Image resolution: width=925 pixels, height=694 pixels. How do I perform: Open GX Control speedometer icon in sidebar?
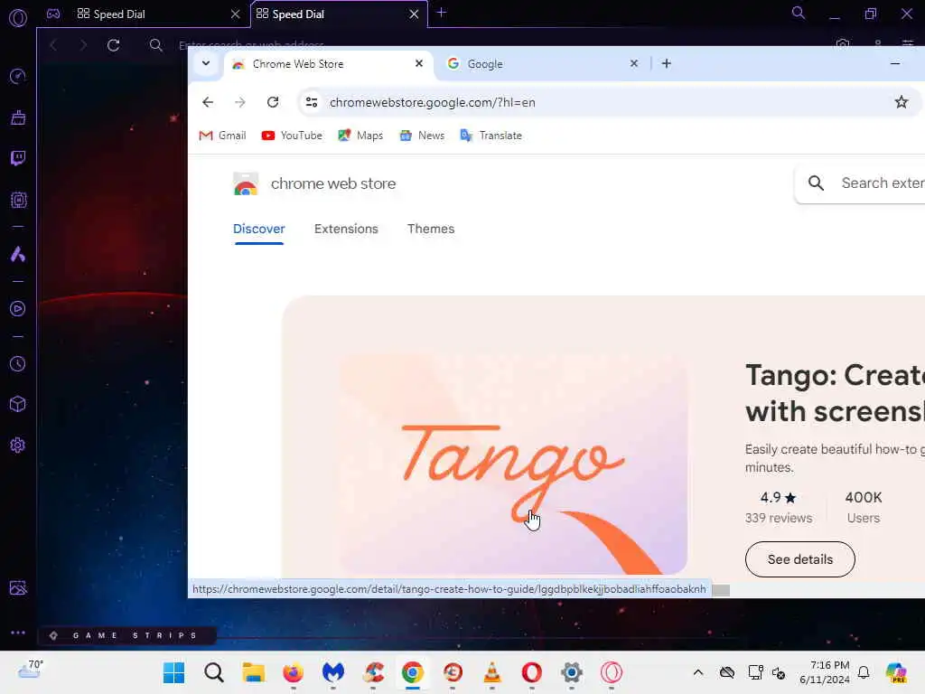(18, 76)
